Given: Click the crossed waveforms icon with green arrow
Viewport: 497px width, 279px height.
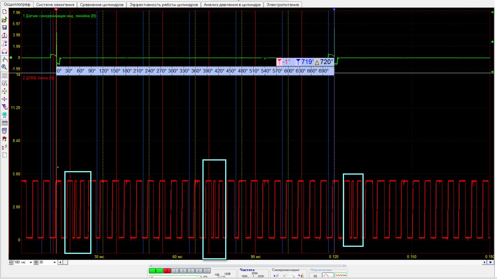Looking at the screenshot, I should (x=4, y=91).
